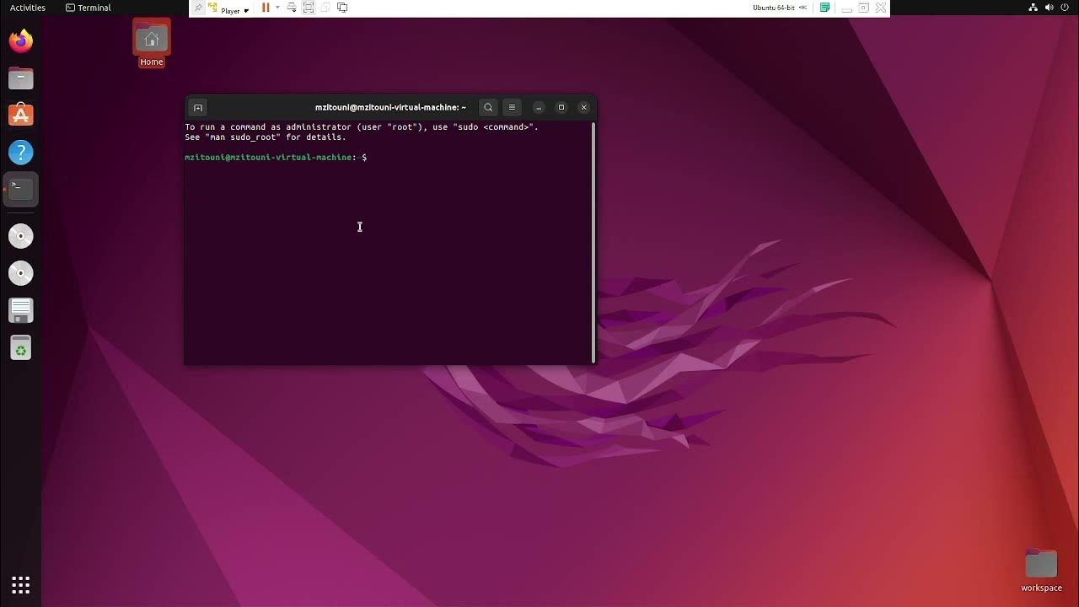Open the floppy drive icon in dock
This screenshot has height=607, width=1079.
[21, 310]
